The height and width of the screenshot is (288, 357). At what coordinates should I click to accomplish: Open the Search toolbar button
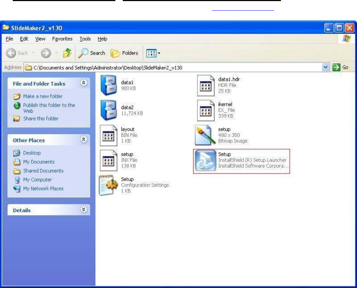92,53
